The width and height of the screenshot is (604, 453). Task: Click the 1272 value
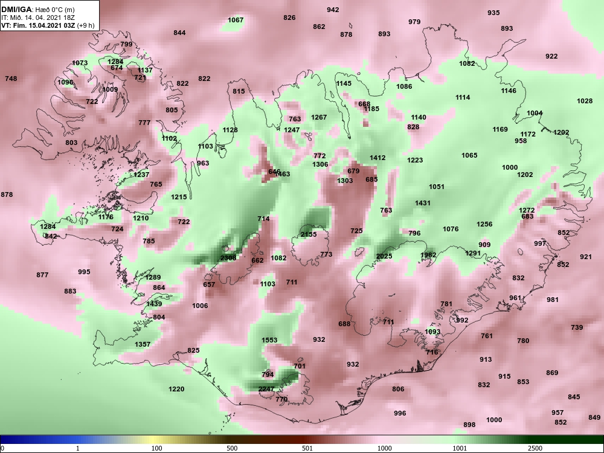tap(527, 210)
